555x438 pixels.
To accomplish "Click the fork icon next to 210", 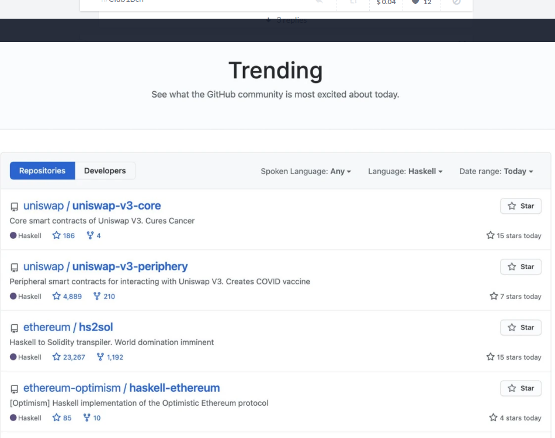I will tap(97, 296).
